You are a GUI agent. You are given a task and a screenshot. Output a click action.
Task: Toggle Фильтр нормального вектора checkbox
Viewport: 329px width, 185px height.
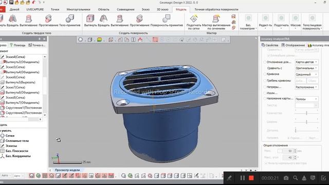(x=266, y=163)
